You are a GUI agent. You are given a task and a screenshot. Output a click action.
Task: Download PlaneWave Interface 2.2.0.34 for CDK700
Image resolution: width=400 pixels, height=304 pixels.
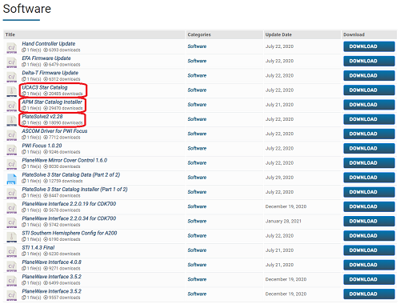coord(369,221)
